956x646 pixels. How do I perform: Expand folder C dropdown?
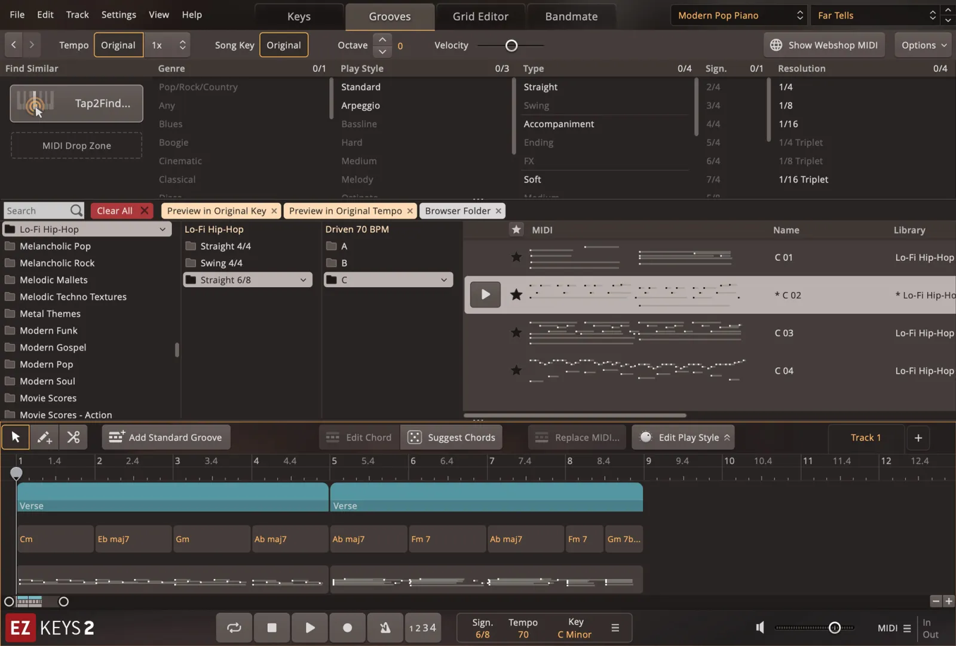pos(444,279)
